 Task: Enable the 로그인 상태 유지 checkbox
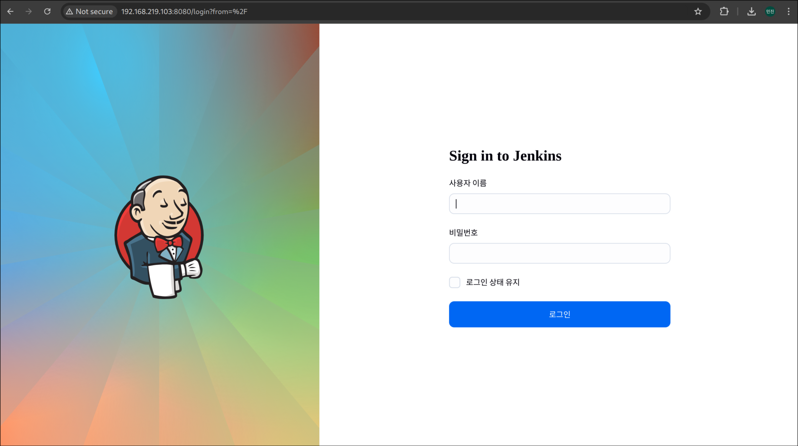(x=454, y=282)
